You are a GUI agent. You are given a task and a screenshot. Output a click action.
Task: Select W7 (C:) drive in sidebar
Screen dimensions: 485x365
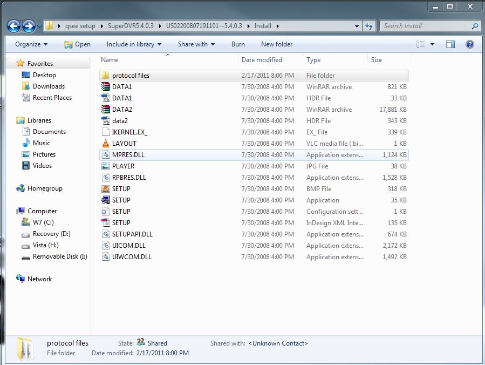[43, 222]
